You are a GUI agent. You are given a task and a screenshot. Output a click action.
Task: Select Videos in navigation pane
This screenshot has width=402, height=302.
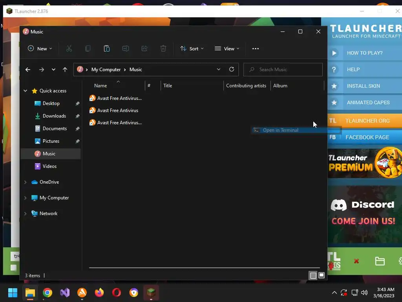(x=49, y=166)
